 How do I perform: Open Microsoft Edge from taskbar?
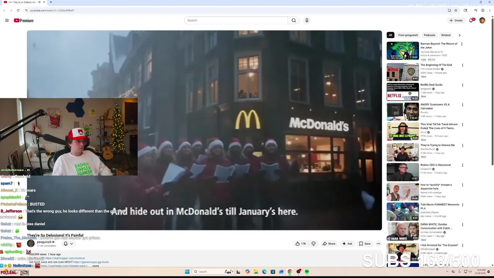coord(264,272)
